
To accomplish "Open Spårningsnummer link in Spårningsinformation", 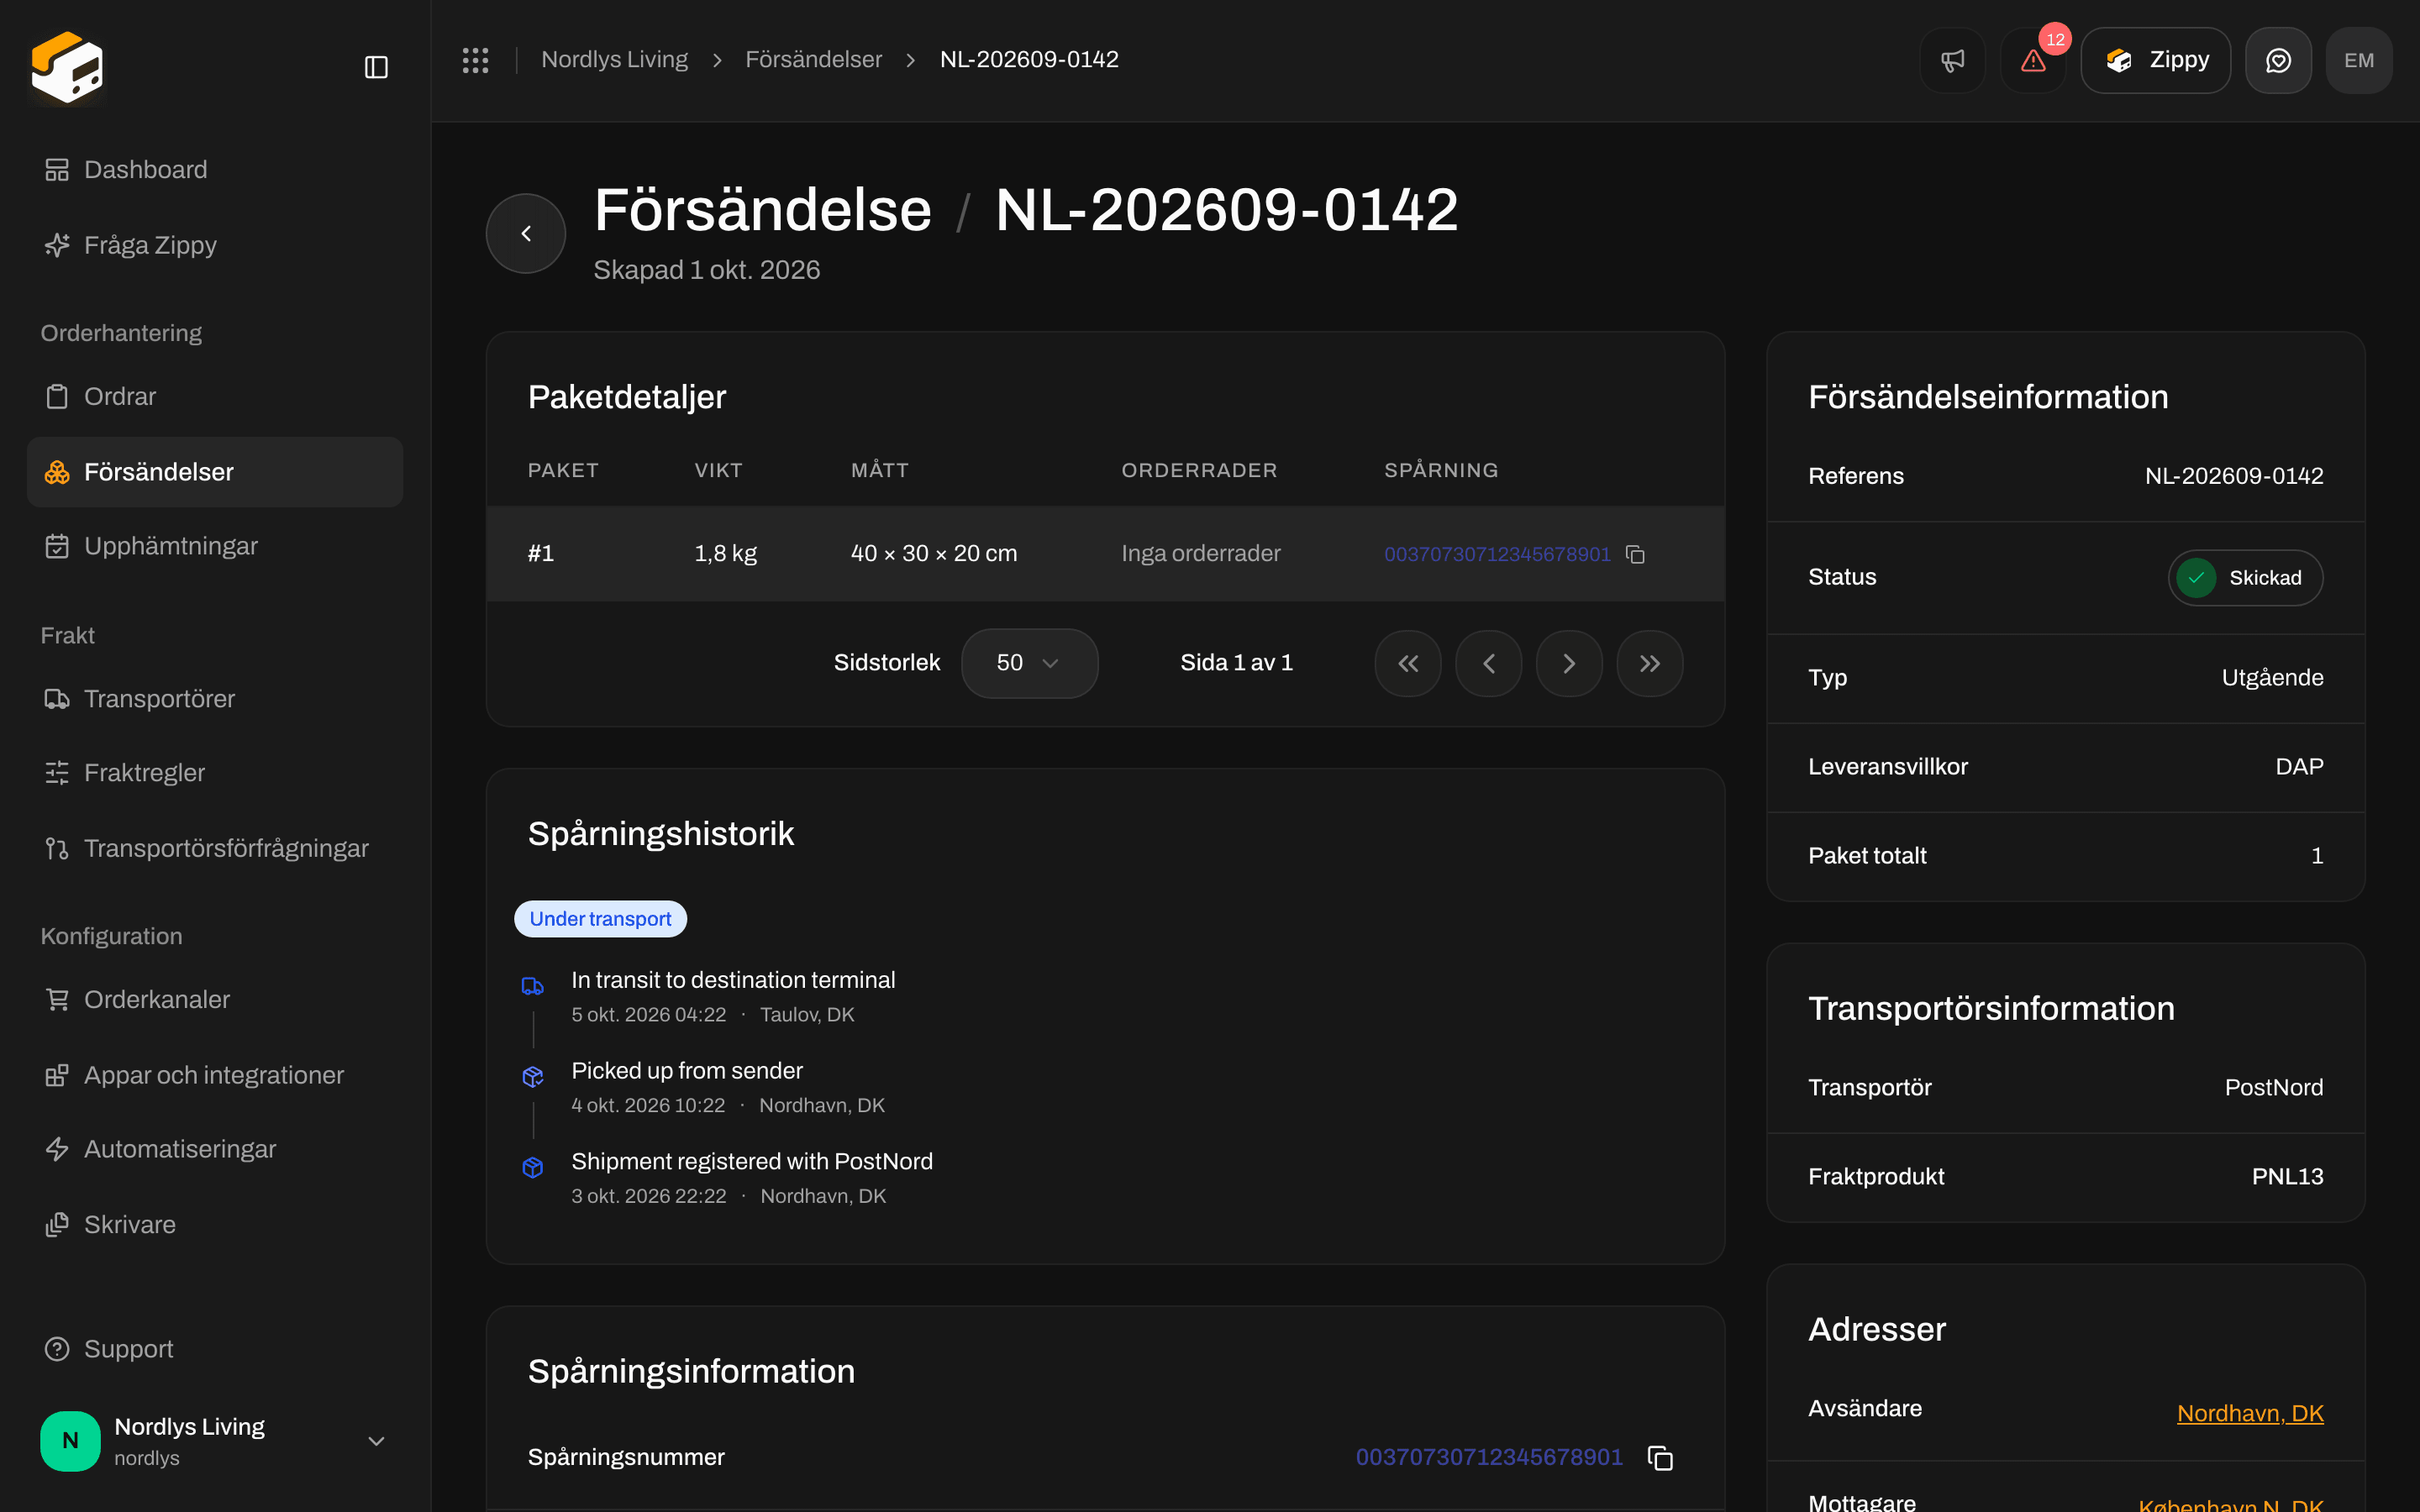I will 1489,1457.
